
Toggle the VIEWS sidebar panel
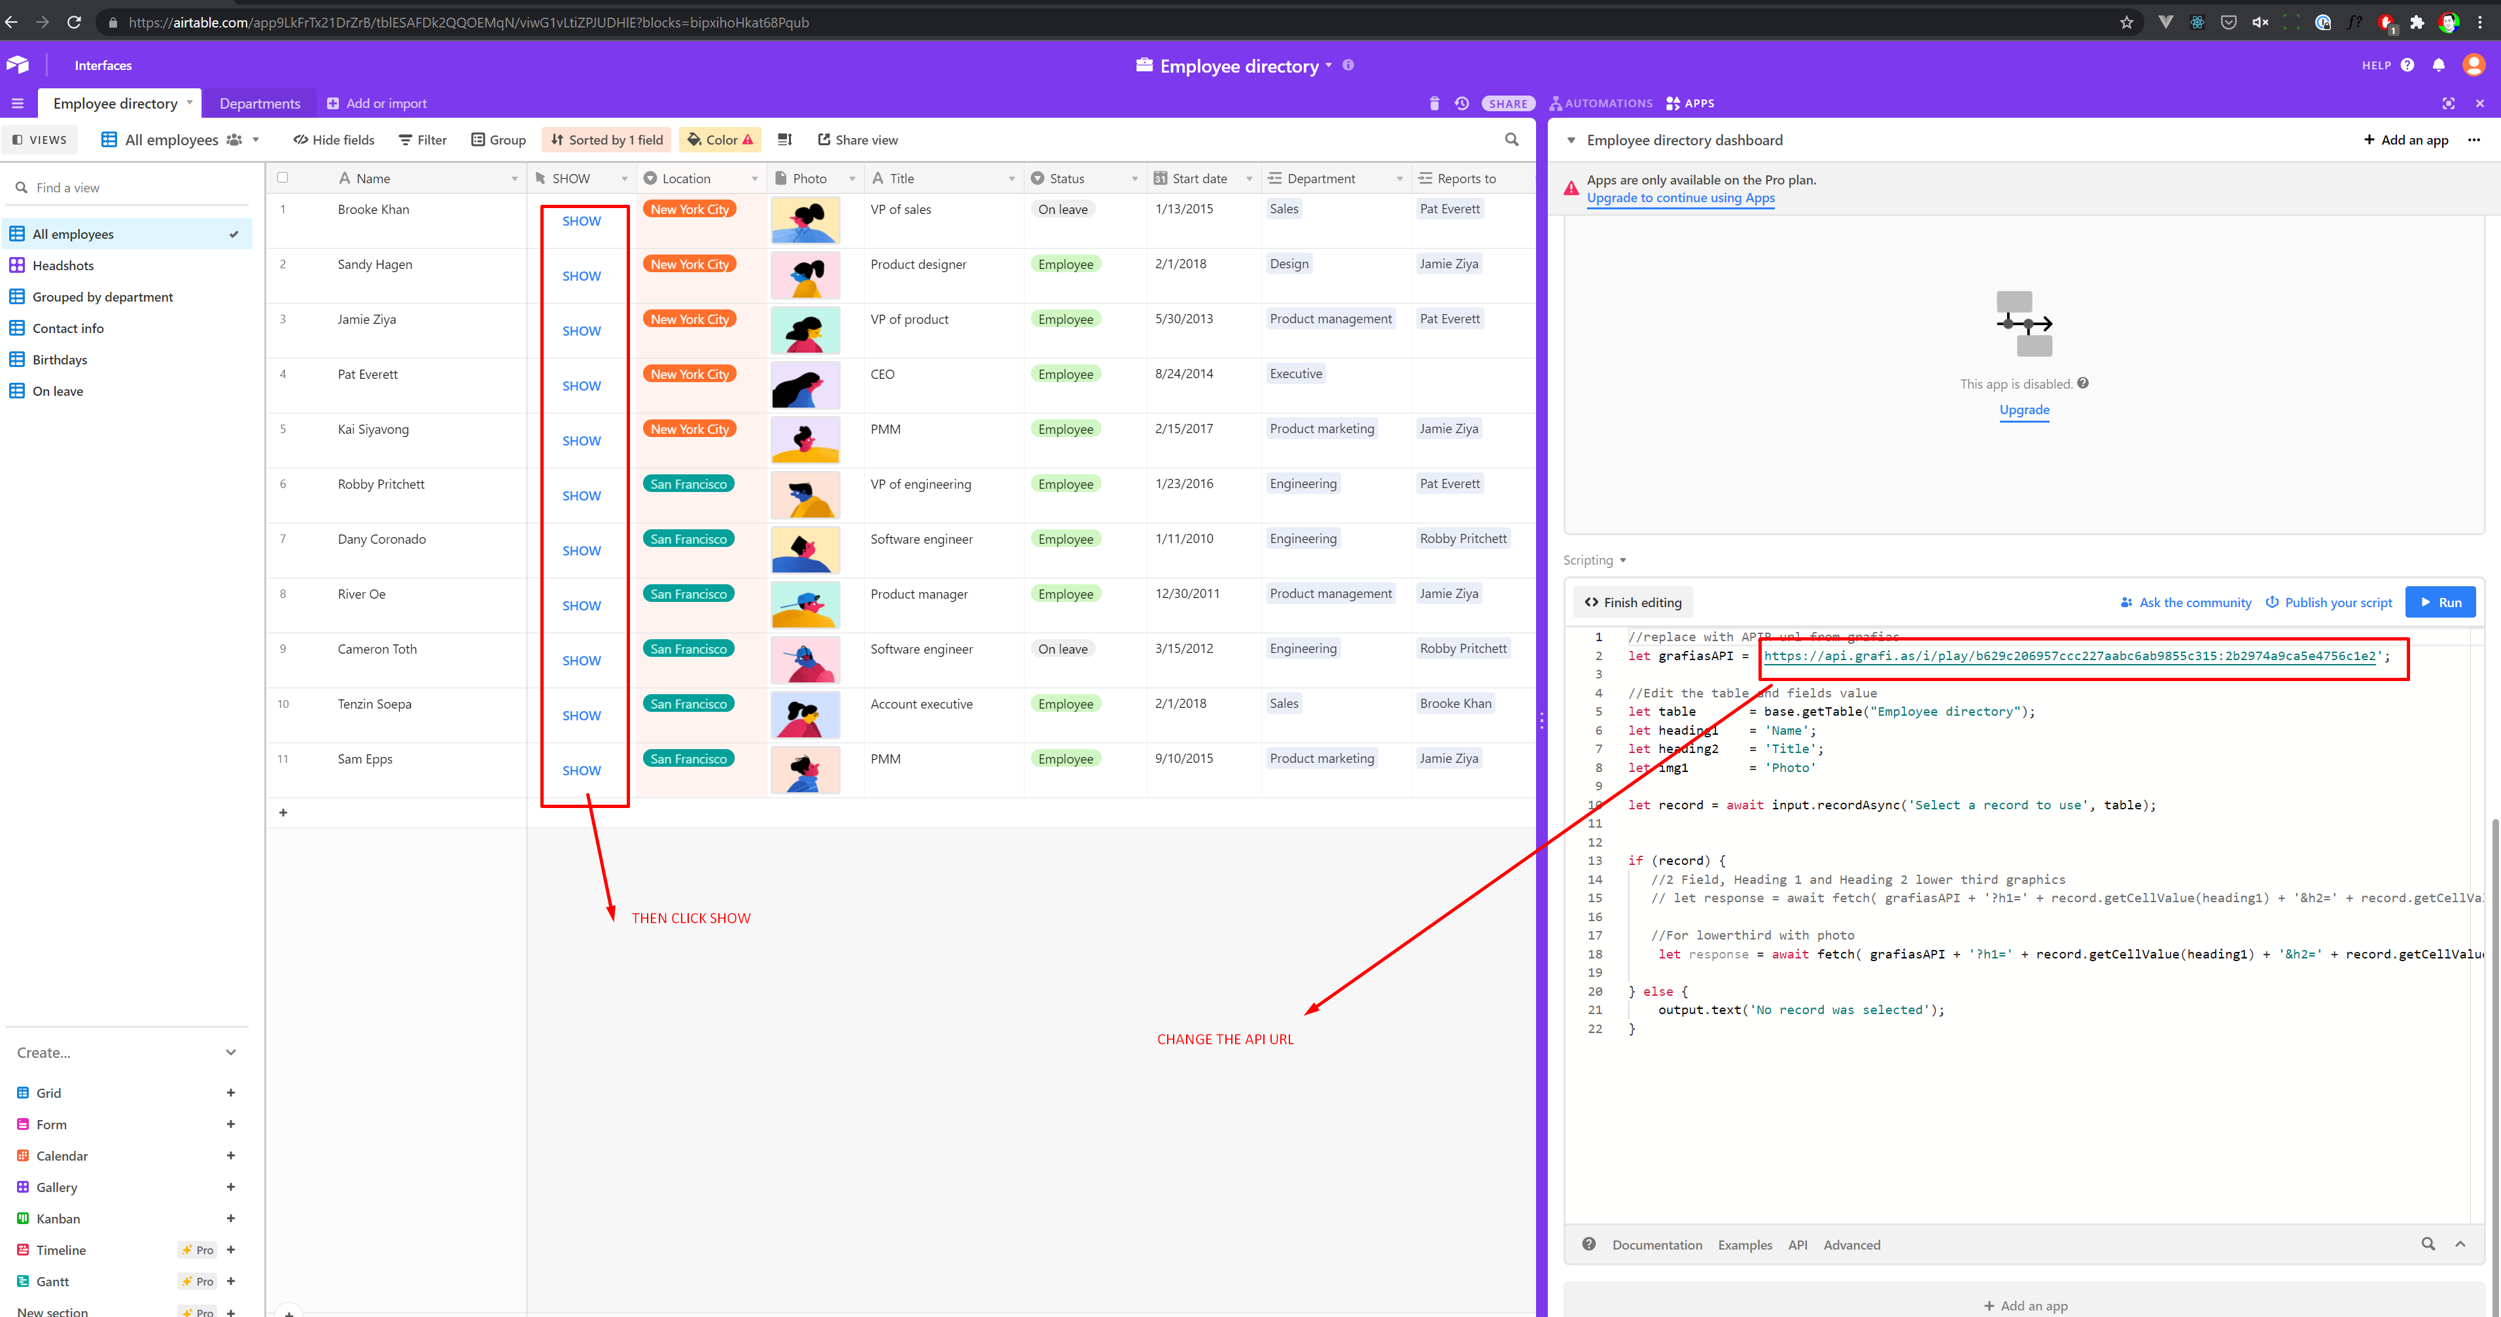(39, 140)
